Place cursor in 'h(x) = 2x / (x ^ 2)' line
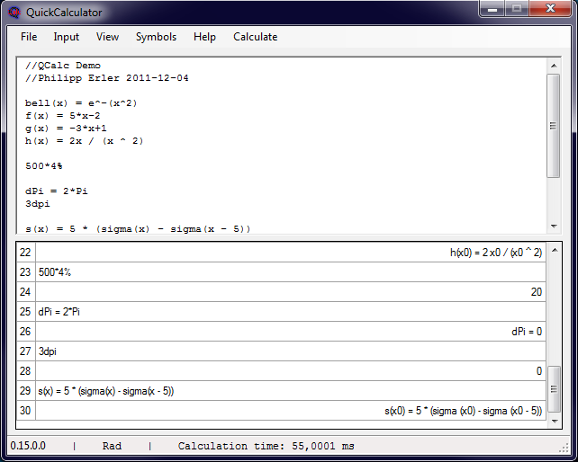This screenshot has width=578, height=462. pos(84,140)
